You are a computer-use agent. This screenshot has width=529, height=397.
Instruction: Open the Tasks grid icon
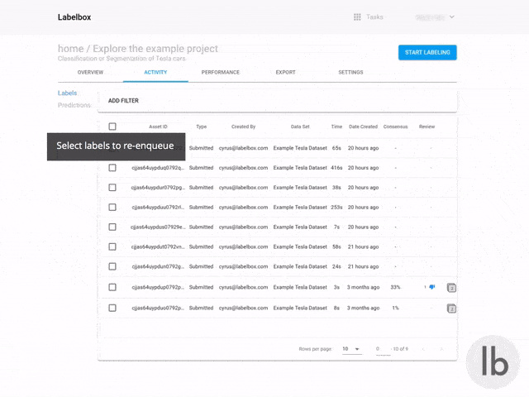point(357,17)
